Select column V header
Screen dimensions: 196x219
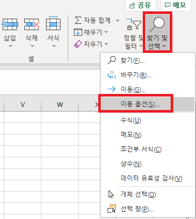[x=23, y=104]
